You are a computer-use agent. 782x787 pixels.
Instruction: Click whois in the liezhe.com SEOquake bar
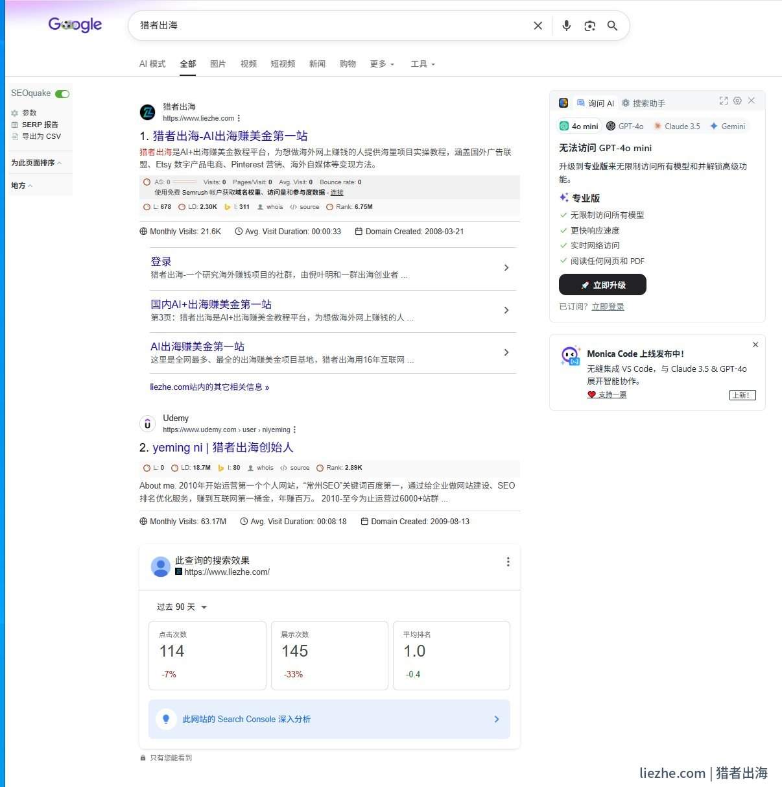pos(270,207)
